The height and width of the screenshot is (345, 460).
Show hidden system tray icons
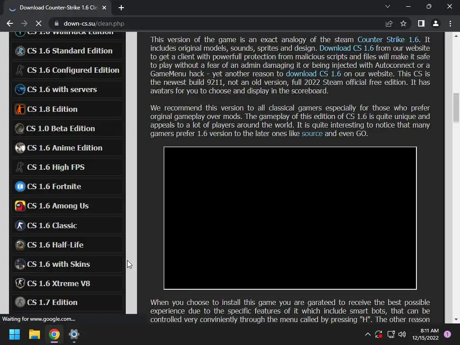tap(367, 334)
